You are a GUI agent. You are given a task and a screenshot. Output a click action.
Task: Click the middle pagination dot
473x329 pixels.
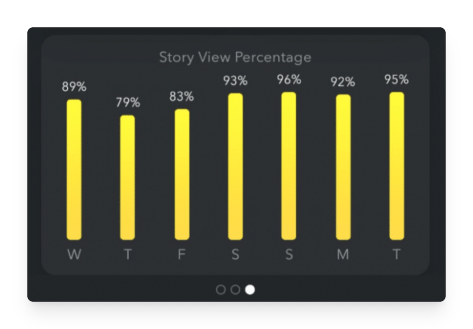click(235, 289)
